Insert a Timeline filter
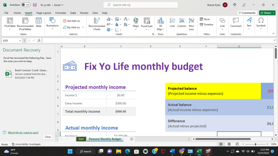The image size is (278, 156). pyautogui.click(x=206, y=25)
